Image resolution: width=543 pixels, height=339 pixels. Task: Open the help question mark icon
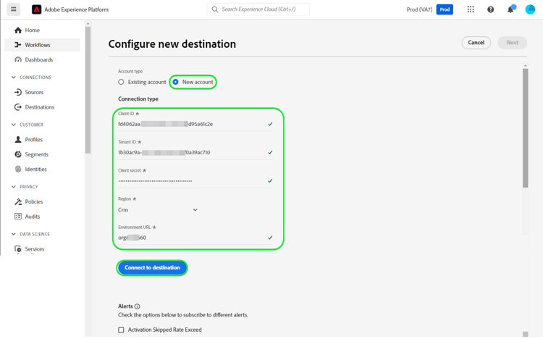click(x=491, y=9)
